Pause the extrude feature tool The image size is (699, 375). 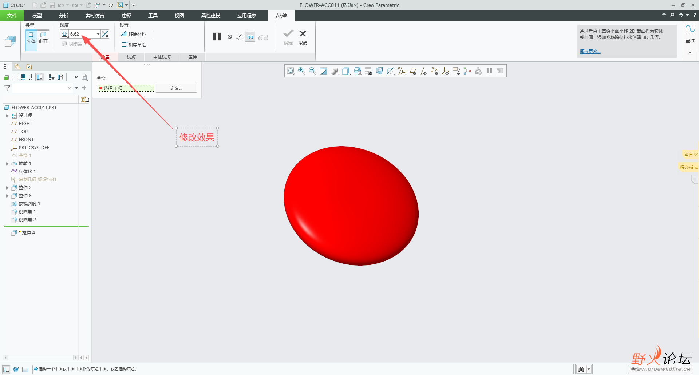(217, 37)
